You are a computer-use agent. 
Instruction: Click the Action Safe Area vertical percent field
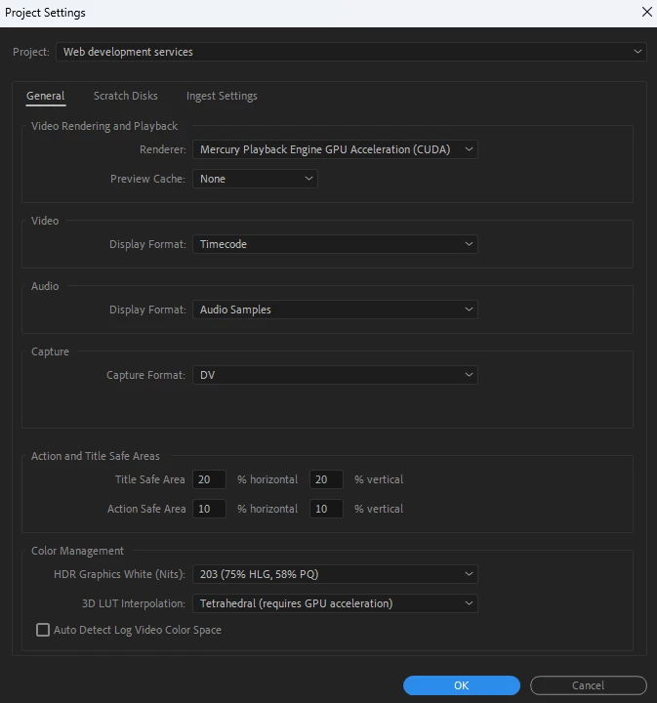(326, 509)
